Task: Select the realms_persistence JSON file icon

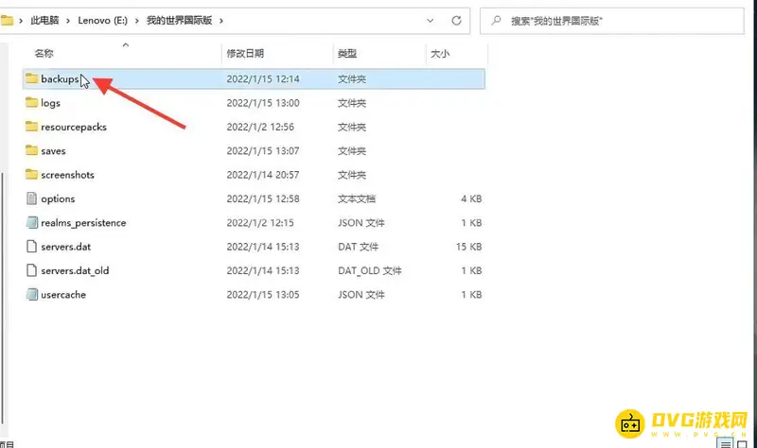Action: [31, 223]
